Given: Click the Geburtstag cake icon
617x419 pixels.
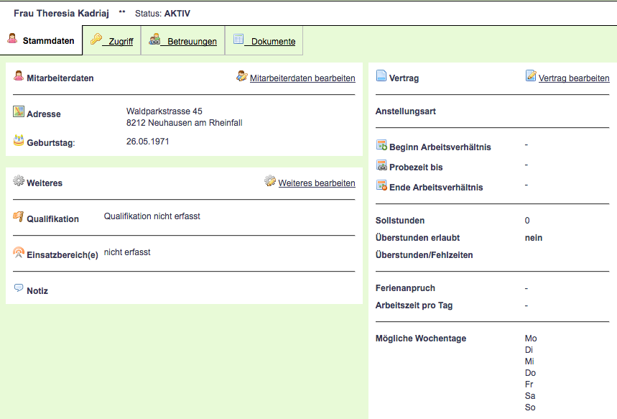Looking at the screenshot, I should tap(19, 140).
